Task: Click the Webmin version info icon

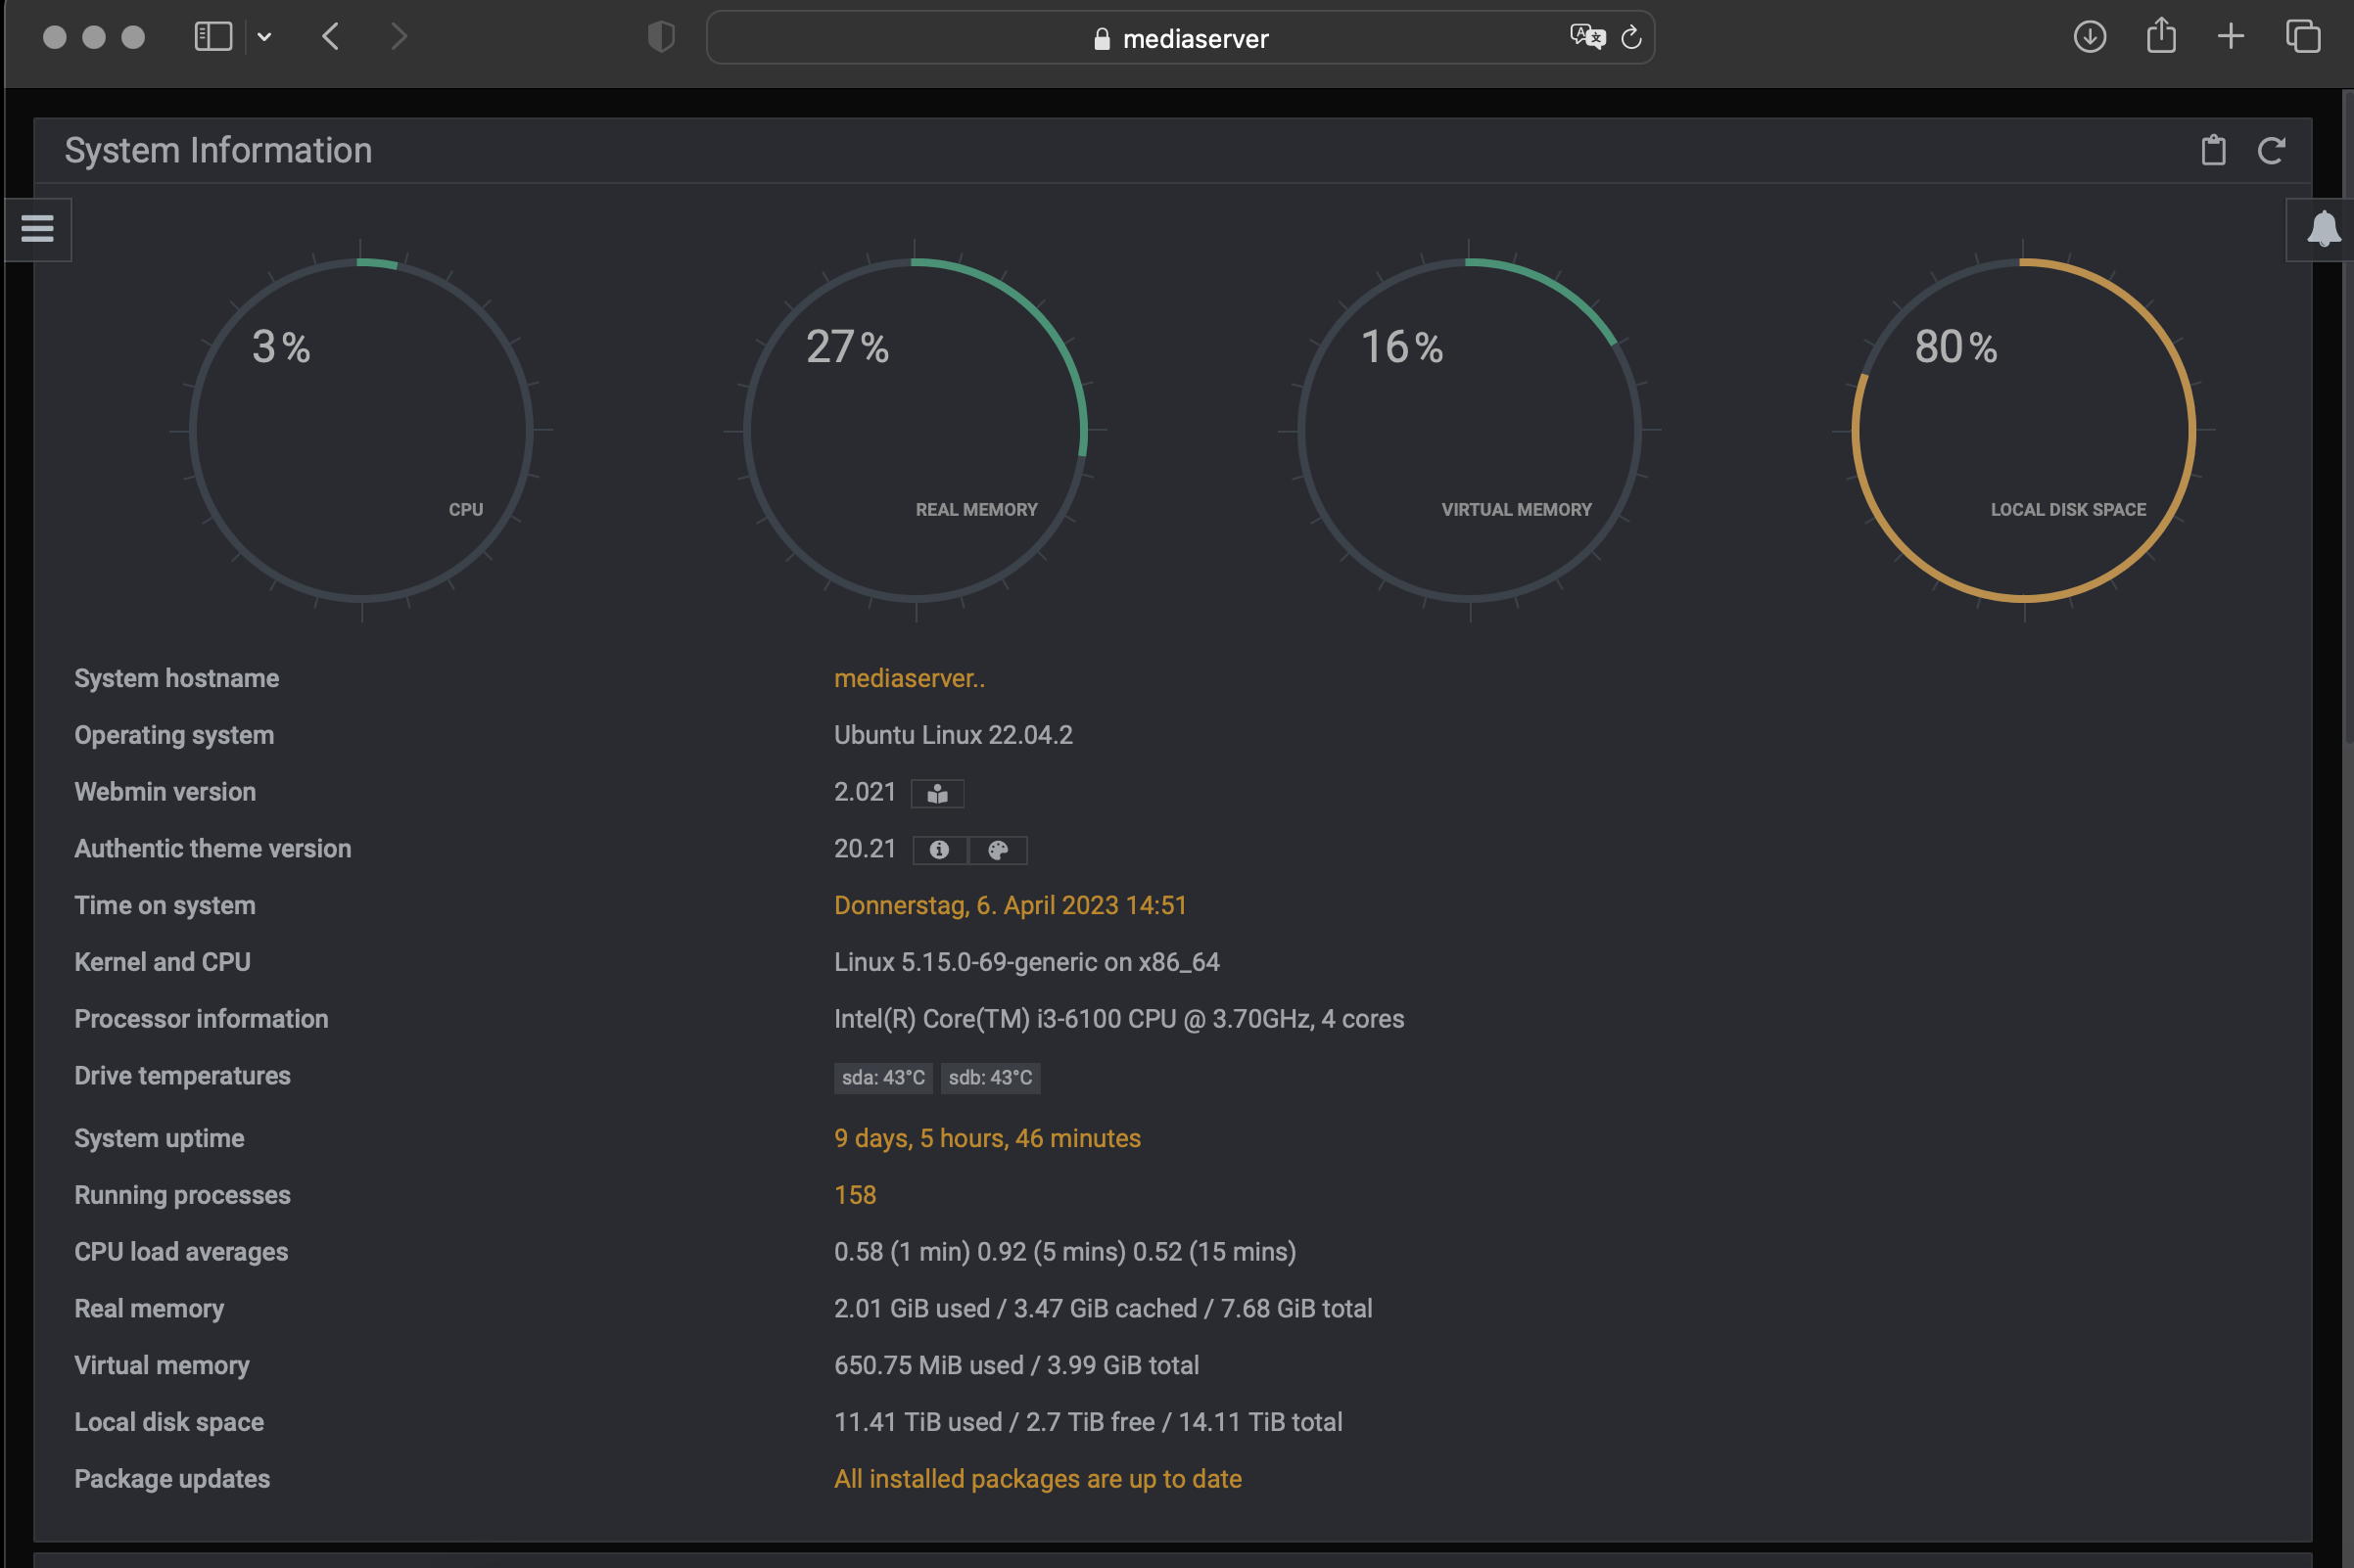Action: [937, 794]
